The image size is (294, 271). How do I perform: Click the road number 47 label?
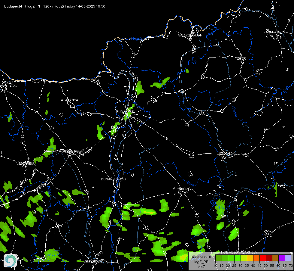[x=278, y=228]
